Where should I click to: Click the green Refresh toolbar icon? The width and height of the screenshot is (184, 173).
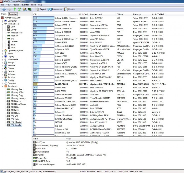click(20, 9)
